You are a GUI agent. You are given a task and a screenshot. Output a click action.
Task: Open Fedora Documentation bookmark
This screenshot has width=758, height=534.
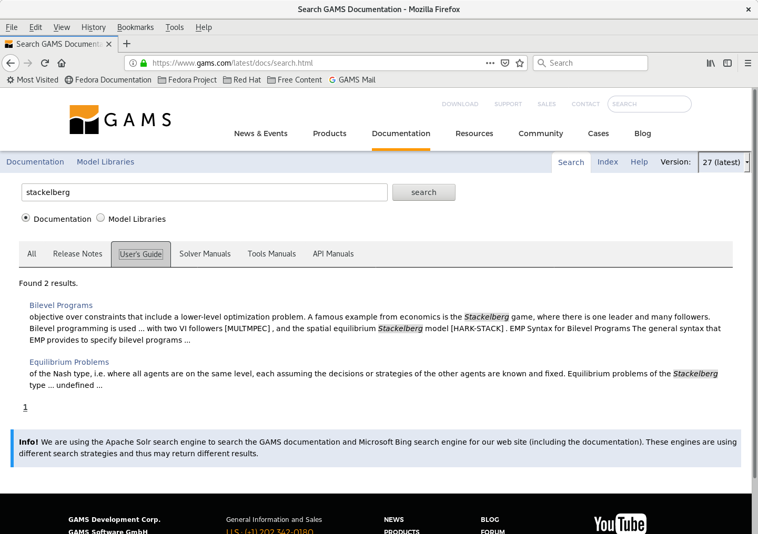(x=108, y=80)
